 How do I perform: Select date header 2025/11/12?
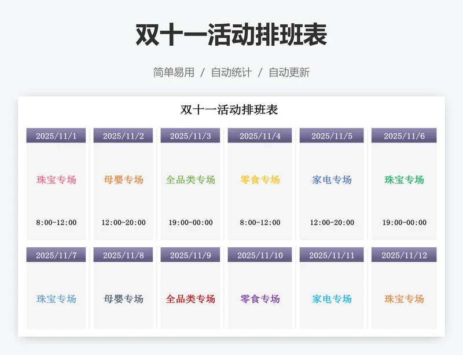pyautogui.click(x=404, y=255)
